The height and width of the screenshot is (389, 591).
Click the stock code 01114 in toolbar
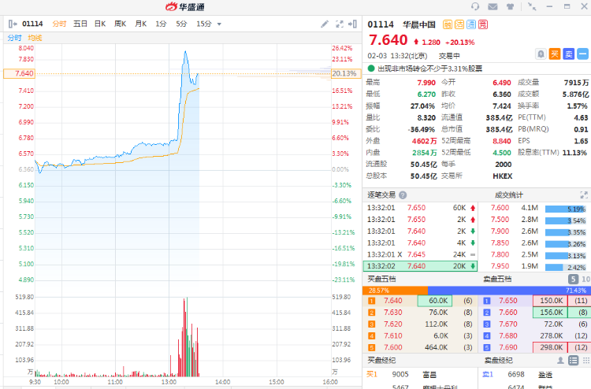coord(32,24)
